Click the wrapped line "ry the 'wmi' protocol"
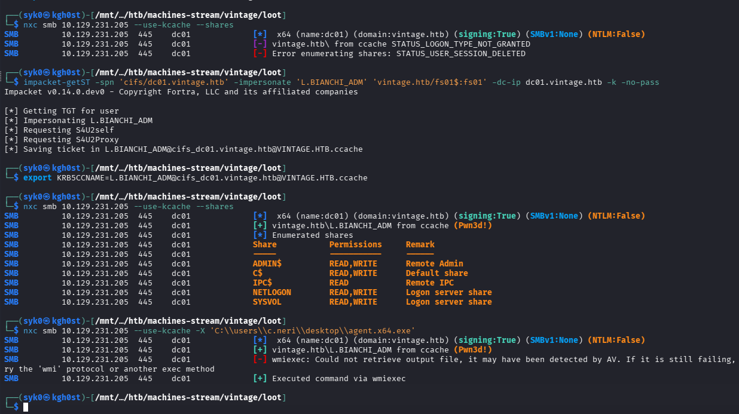 click(109, 369)
